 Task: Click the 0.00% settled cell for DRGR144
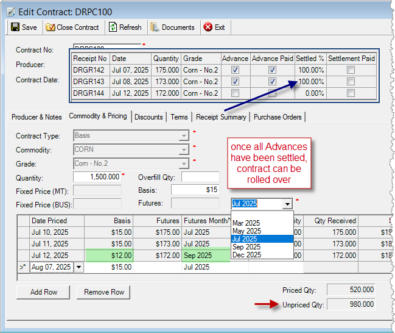[310, 93]
